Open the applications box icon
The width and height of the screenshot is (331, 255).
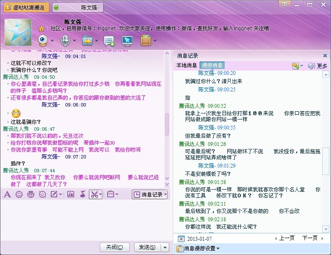coord(146,40)
